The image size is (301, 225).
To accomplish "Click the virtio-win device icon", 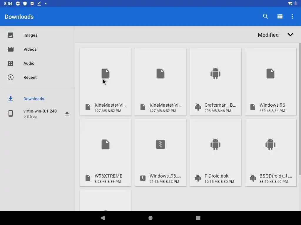I will (11, 113).
